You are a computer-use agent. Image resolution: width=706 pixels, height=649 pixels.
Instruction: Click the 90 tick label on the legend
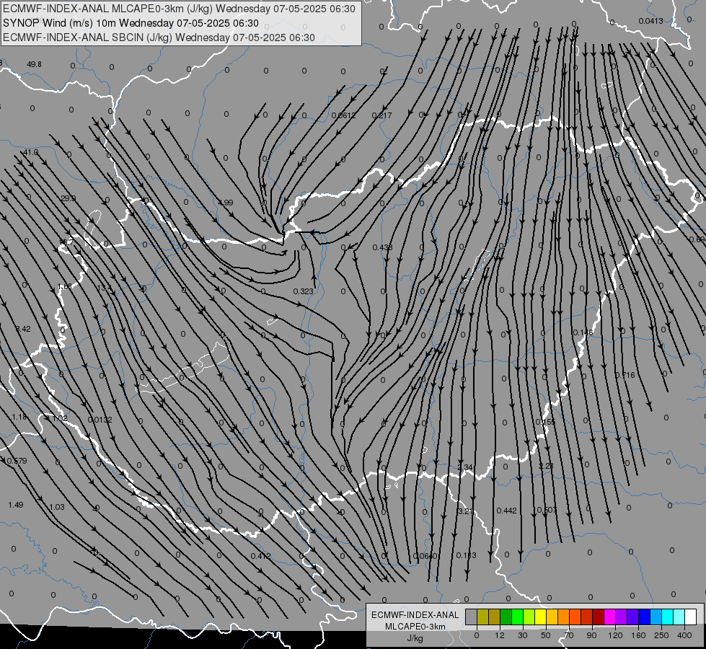tap(591, 635)
